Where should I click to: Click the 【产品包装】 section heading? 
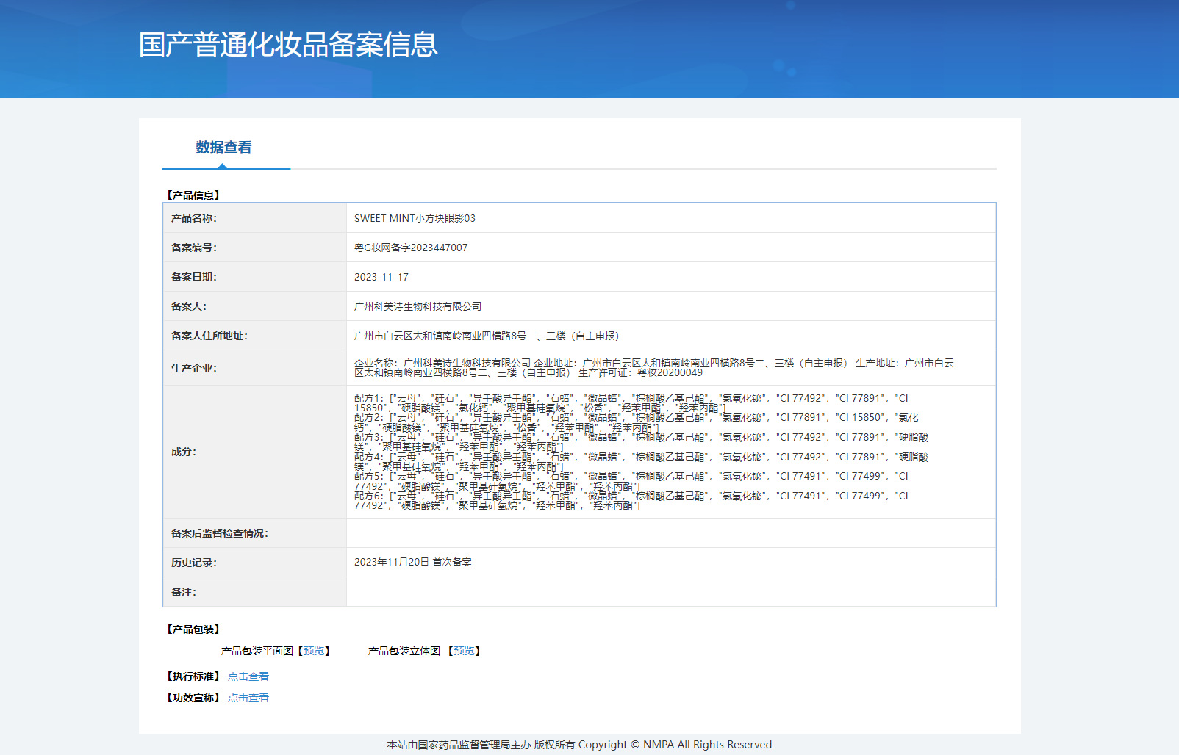193,629
